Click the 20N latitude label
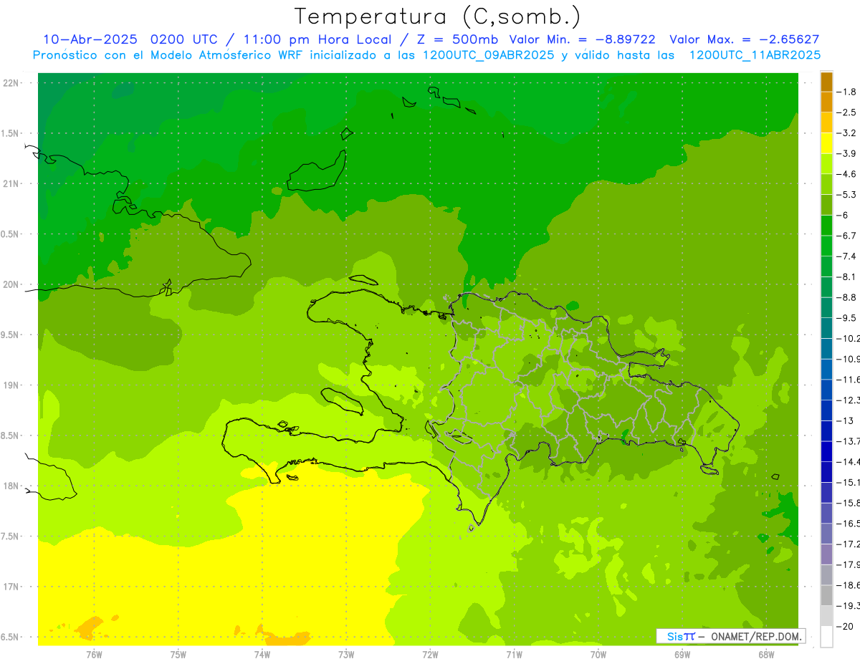This screenshot has width=860, height=664. point(11,284)
